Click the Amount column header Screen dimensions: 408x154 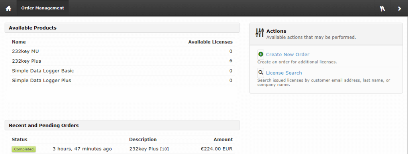pos(223,139)
